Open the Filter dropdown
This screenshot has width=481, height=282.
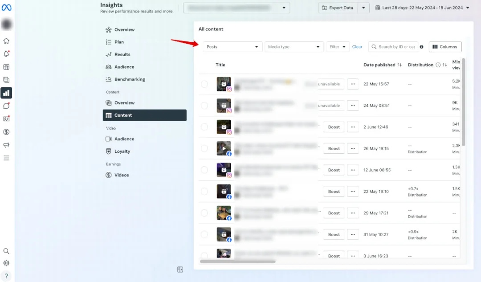(x=338, y=47)
